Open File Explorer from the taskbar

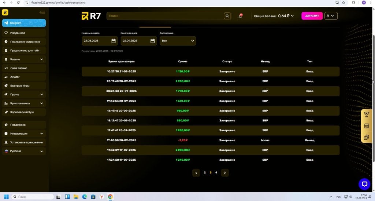(76, 197)
